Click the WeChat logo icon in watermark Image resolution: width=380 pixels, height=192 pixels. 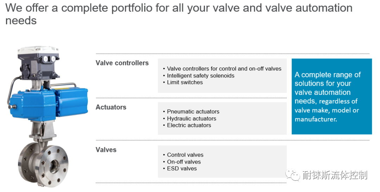click(x=292, y=175)
